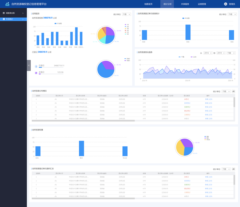Click 定位 link in first 分布情况 row
This screenshot has width=240, height=207.
click(211, 99)
